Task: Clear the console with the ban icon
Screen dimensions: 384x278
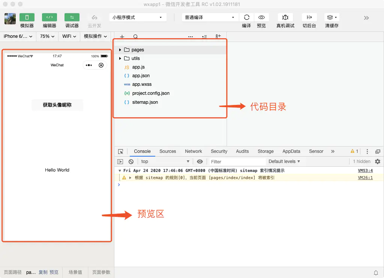Action: point(131,161)
